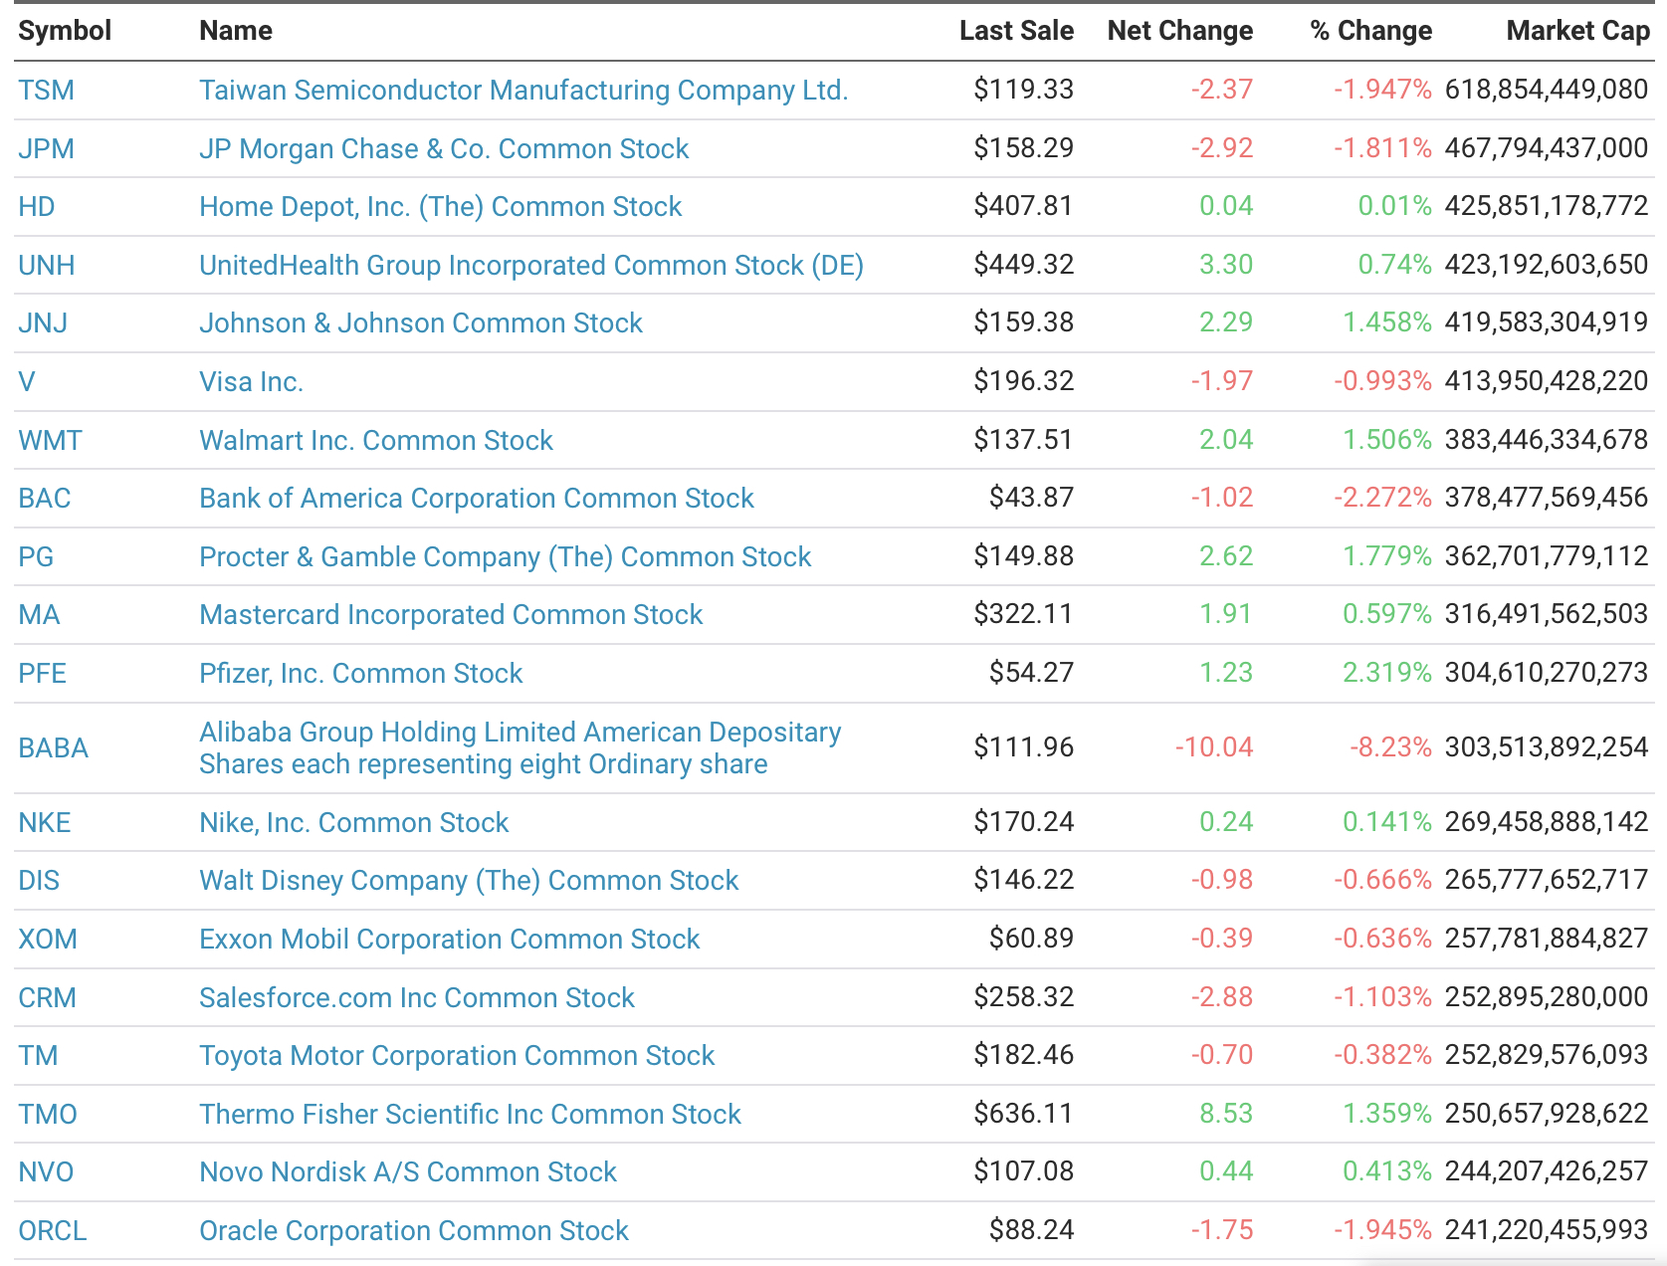Click Thermo Fisher Scientific Inc Common Stock
The width and height of the screenshot is (1667, 1266).
[x=470, y=1115]
